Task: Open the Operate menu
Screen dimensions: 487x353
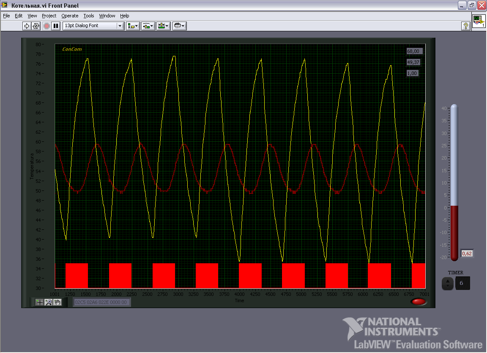Action: pyautogui.click(x=70, y=16)
